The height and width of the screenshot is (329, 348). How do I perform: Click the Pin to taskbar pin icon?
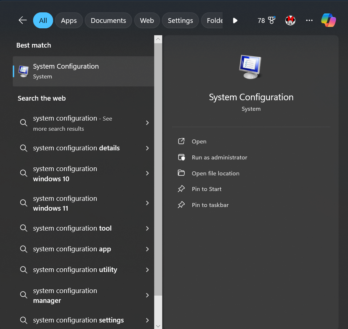(x=181, y=204)
